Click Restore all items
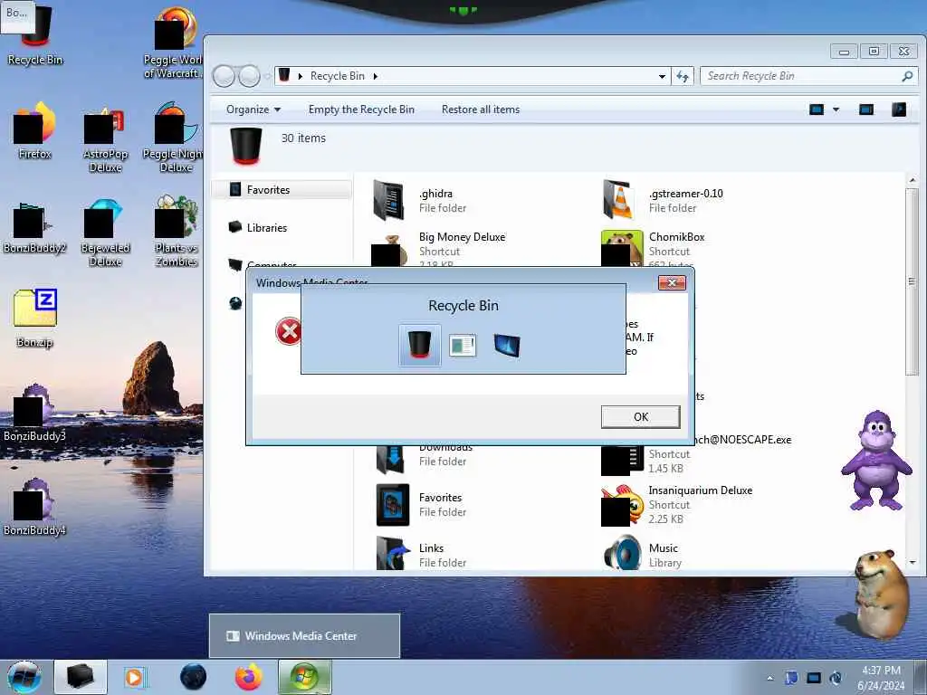This screenshot has height=695, width=927. 481,109
